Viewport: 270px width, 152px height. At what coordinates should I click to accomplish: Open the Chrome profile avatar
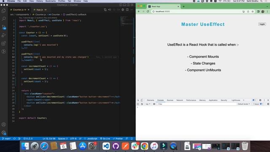262,11
